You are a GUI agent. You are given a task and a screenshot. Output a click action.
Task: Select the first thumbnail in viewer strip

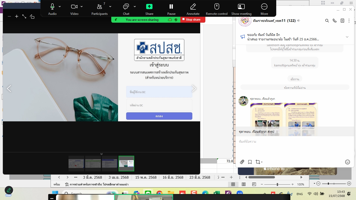coord(76,164)
